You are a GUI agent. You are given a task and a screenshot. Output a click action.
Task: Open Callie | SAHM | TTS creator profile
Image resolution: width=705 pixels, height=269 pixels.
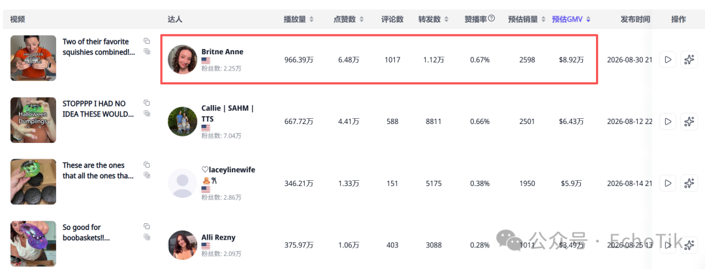pos(228,114)
